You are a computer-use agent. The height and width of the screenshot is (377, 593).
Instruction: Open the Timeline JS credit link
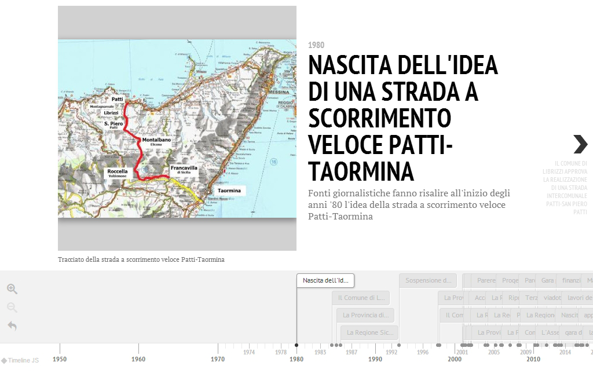[20, 360]
